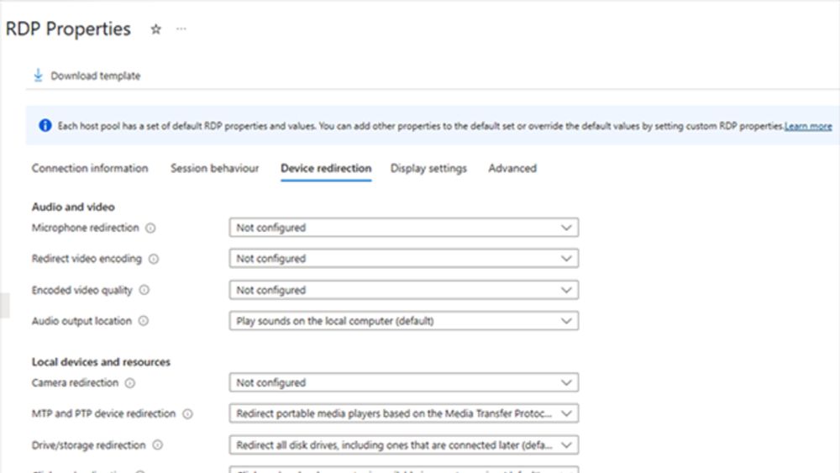This screenshot has height=473, width=840.
Task: Click the Encoded video quality label
Action: pyautogui.click(x=82, y=290)
